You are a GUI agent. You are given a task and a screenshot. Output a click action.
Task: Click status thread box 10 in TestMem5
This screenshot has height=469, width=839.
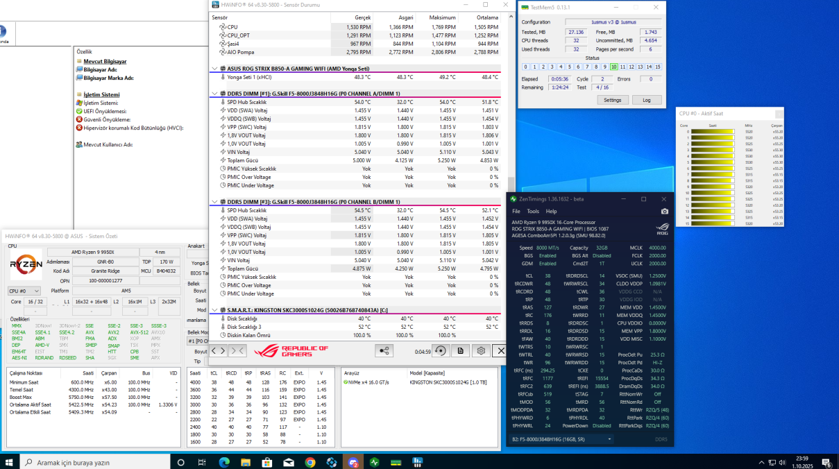(613, 67)
